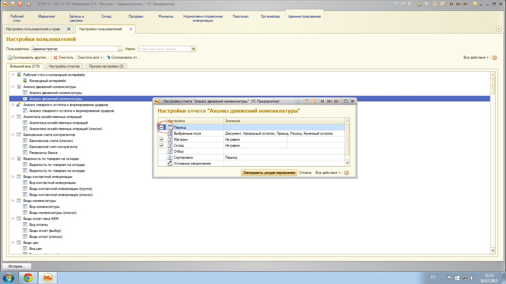Open the calculator in the report settings dialog
This screenshot has height=284, width=506.
point(306,101)
